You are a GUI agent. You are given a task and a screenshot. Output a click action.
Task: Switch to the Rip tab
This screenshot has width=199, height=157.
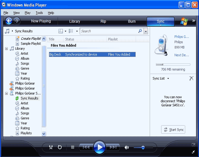103,21
